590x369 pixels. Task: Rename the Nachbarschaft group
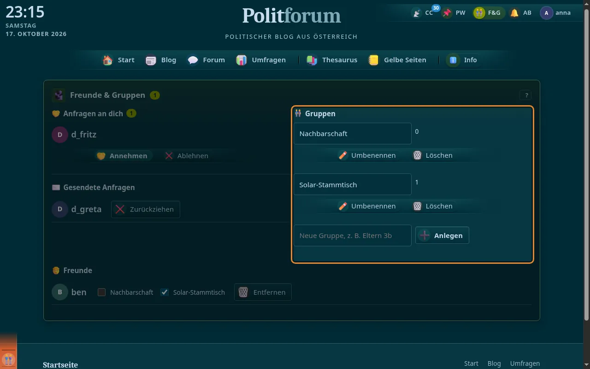coord(367,155)
